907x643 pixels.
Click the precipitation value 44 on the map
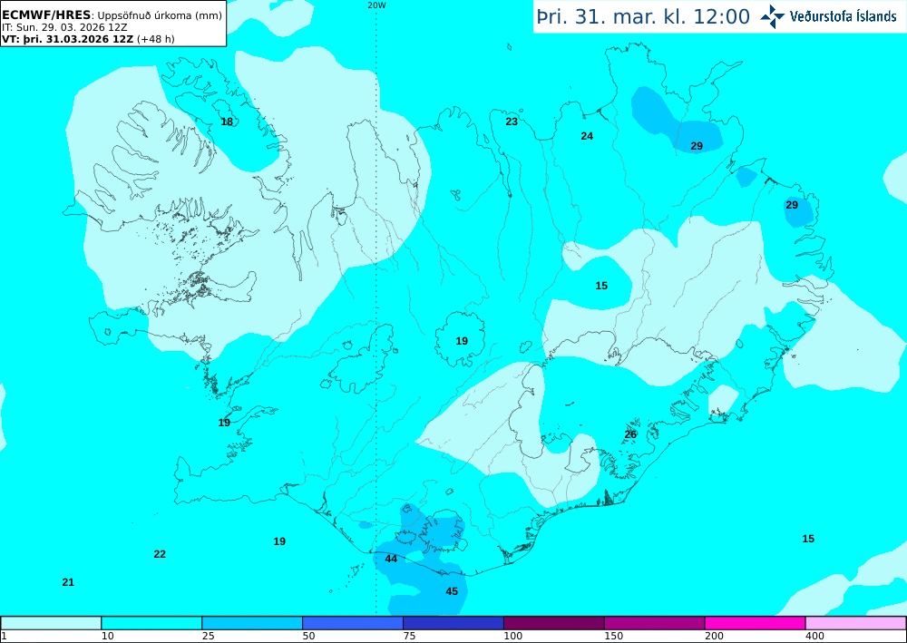click(391, 559)
